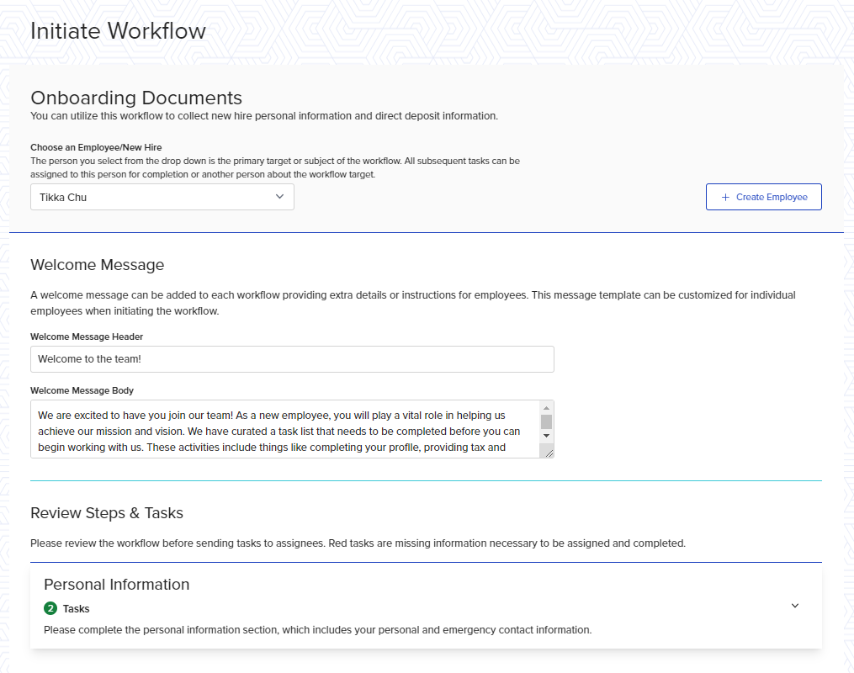854x673 pixels.
Task: Click the Welcome Message Body label
Action: [x=82, y=390]
